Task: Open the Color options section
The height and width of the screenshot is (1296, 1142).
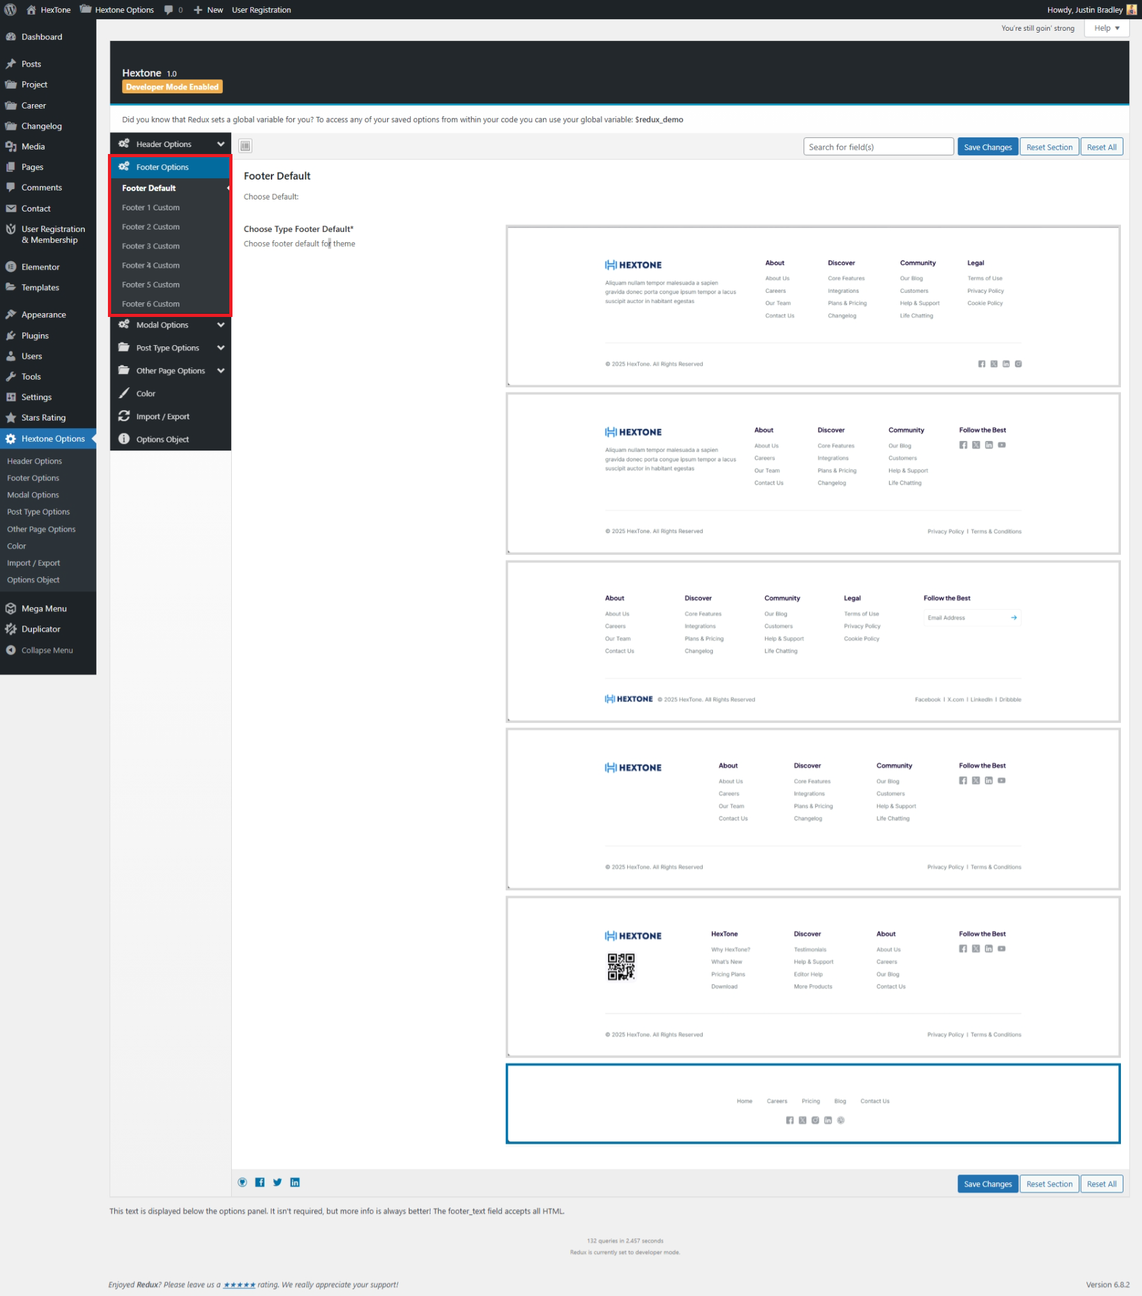Action: (146, 394)
